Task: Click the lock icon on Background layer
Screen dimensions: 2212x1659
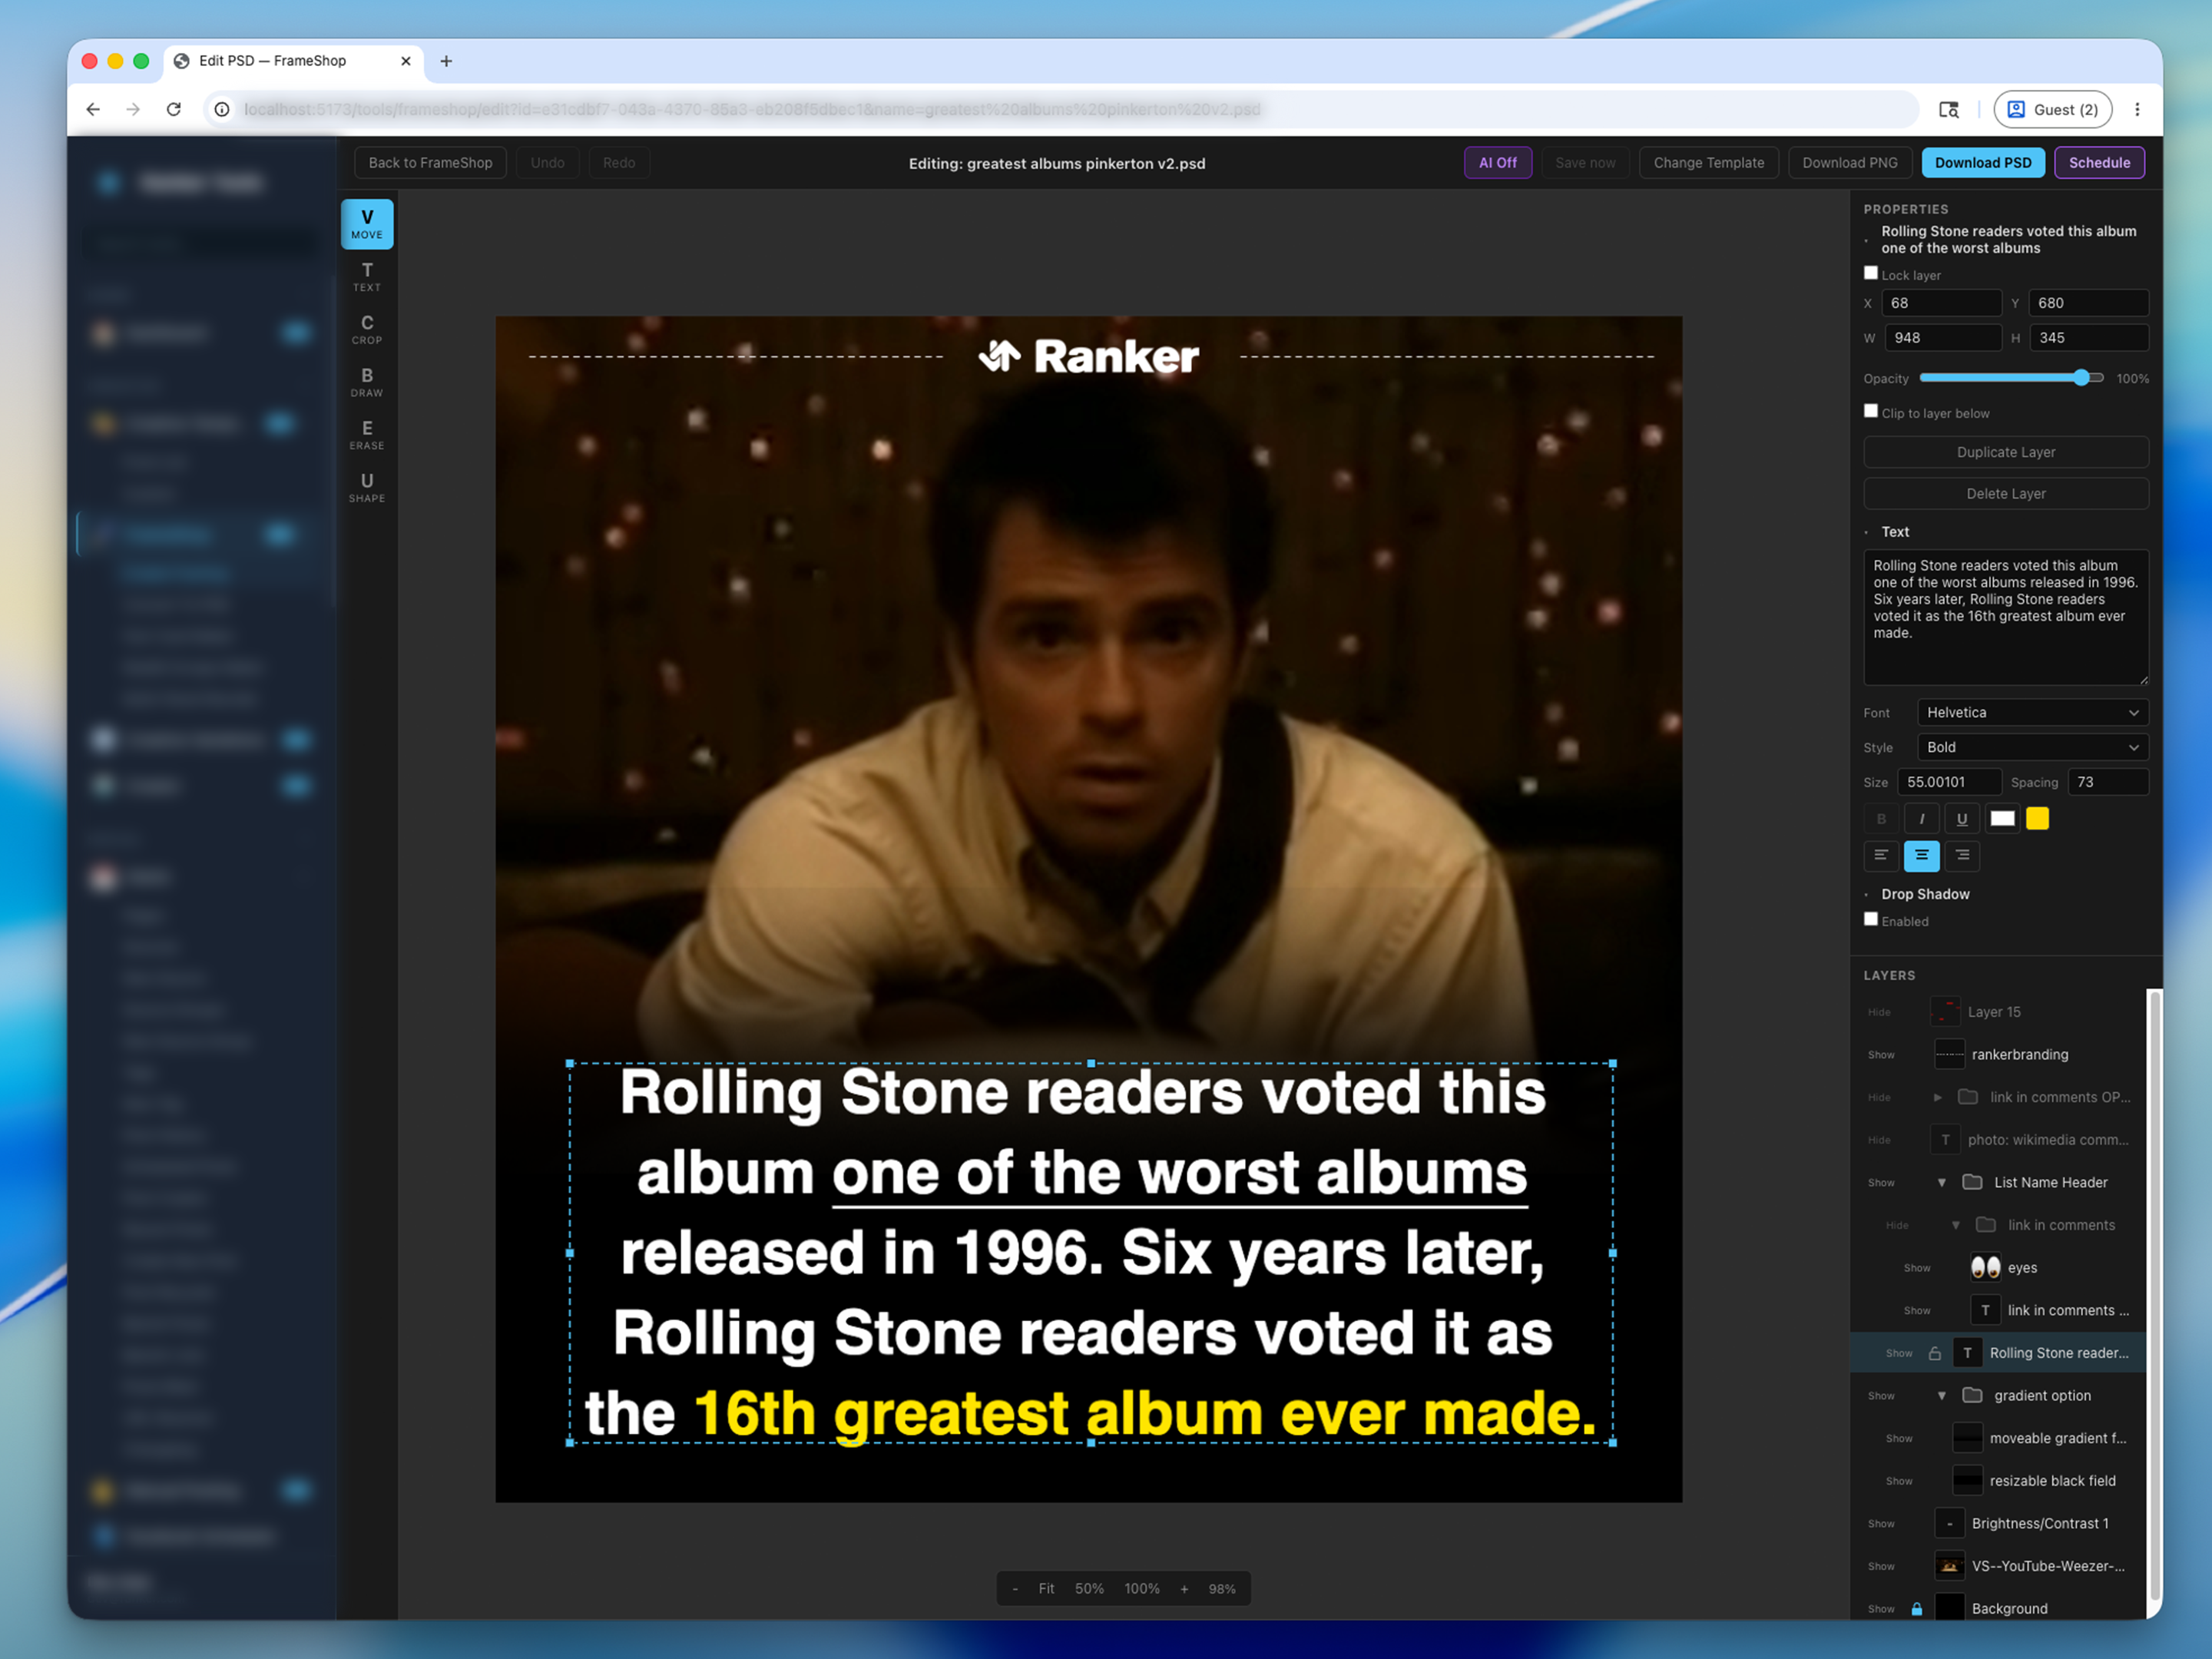Action: click(1917, 1609)
